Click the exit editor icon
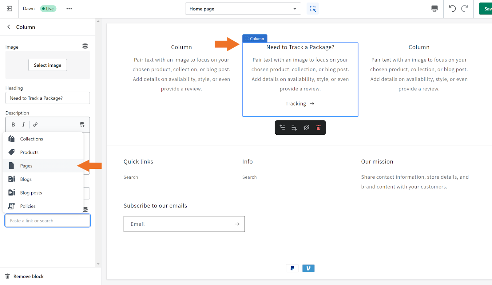 [x=10, y=9]
